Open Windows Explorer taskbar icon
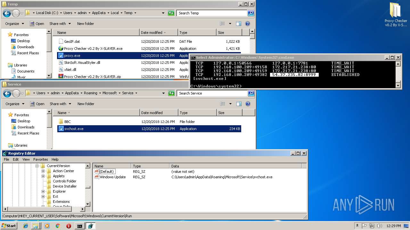The image size is (410, 230). pos(36,226)
